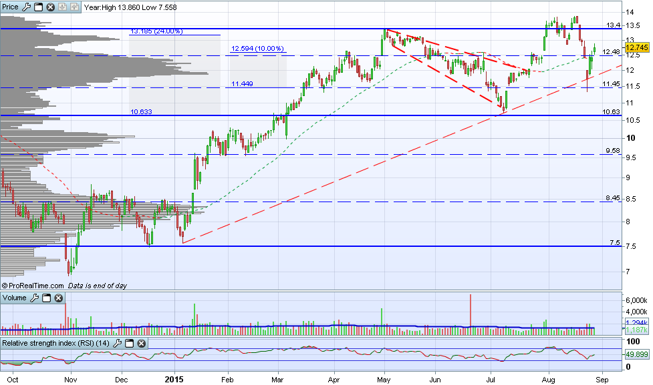Click the 1,187k volume value tag
Screen dimensions: 653x385
point(637,330)
